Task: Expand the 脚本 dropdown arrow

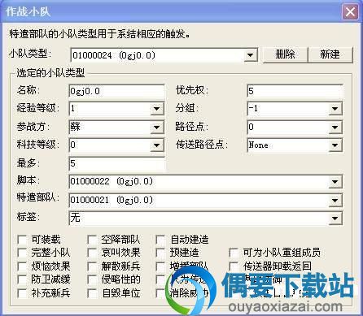Action: click(x=335, y=182)
